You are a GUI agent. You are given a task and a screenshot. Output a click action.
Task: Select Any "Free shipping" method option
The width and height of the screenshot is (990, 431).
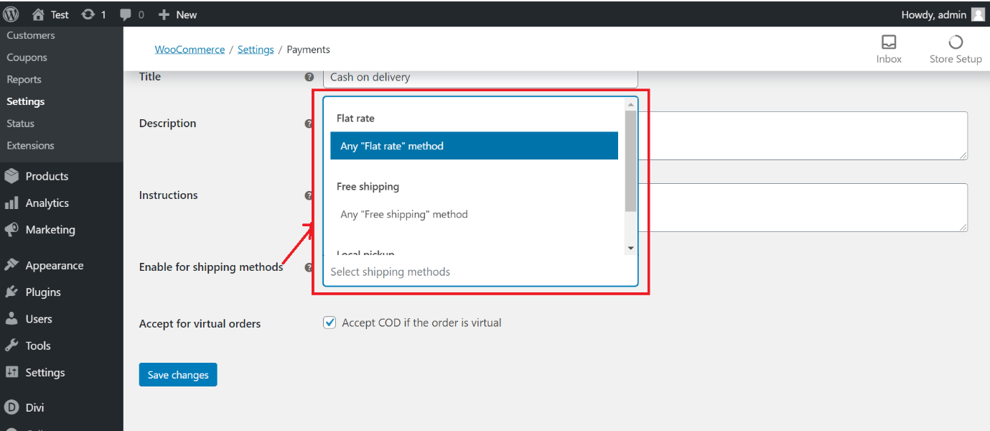[475, 214]
